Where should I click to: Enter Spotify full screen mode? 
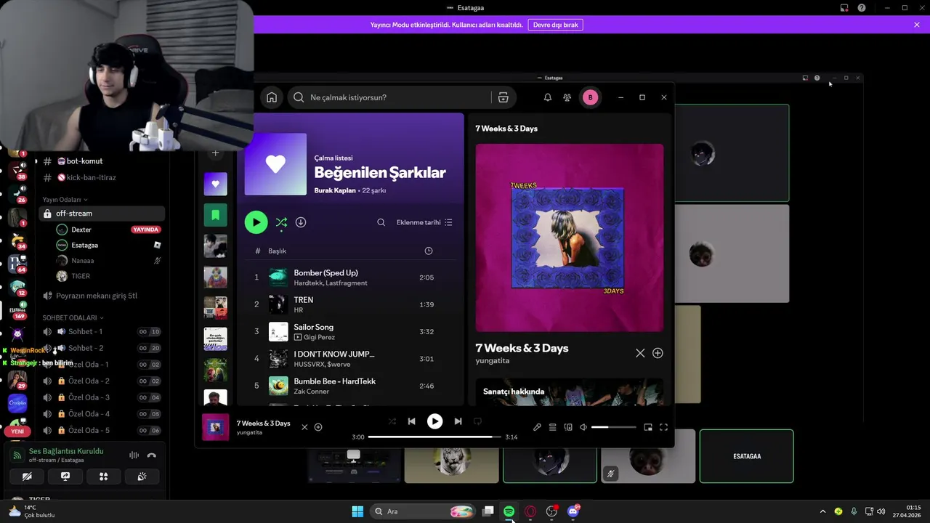click(x=663, y=427)
